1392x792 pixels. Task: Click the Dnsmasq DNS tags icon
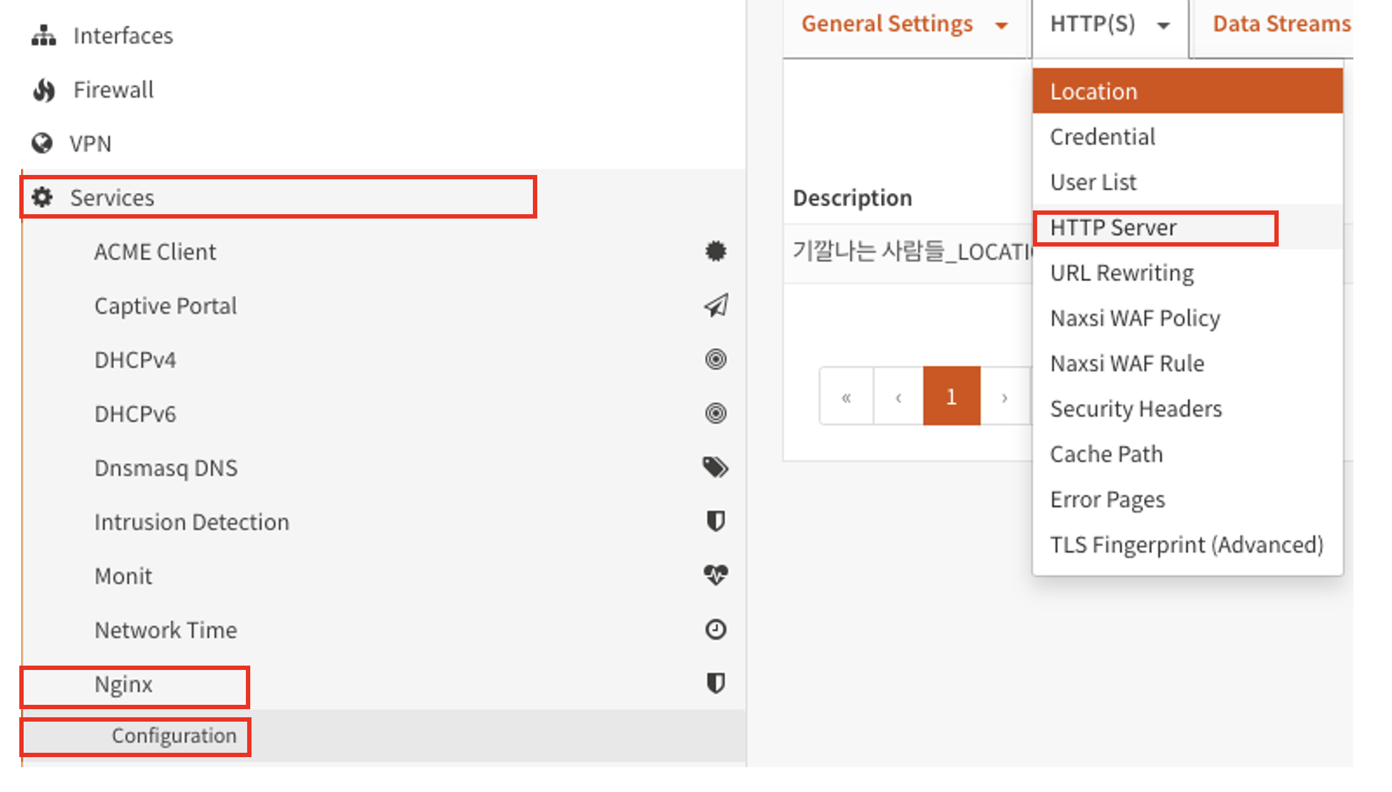point(715,468)
